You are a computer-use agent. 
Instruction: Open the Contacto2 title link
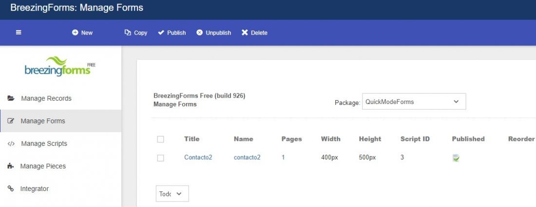198,157
